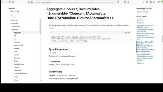Jump to Aggregate<TSource,TAccumulate,TResult> overload link
This screenshot has width=163, height=92.
pyautogui.click(x=145, y=32)
